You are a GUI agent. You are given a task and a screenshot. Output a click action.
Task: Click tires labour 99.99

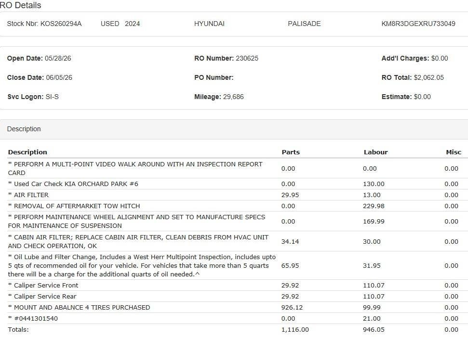coord(372,308)
